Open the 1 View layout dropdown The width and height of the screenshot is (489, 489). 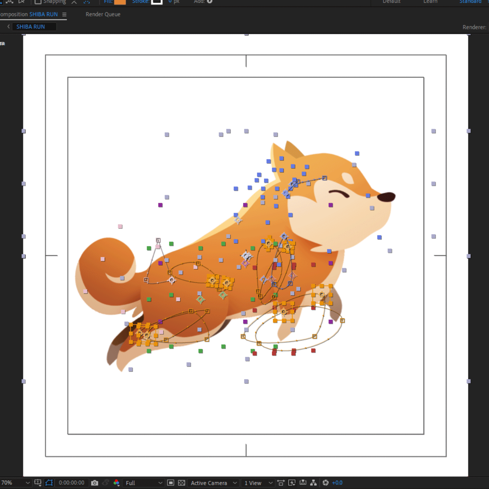coord(258,483)
